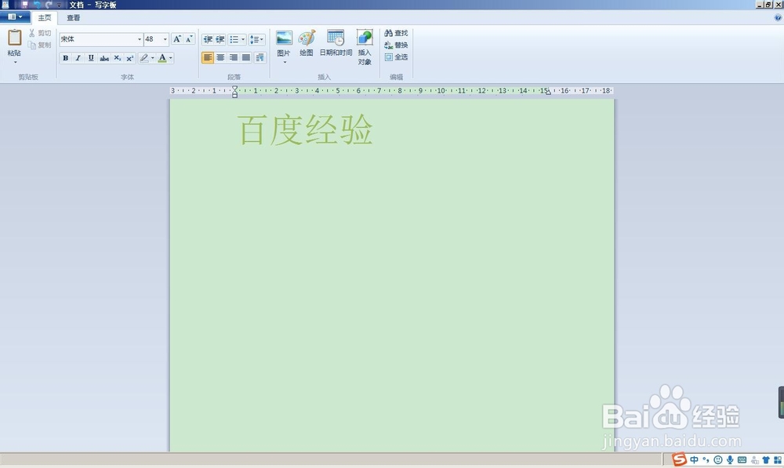Open the WordPad application menu
This screenshot has height=468, width=784.
12,17
